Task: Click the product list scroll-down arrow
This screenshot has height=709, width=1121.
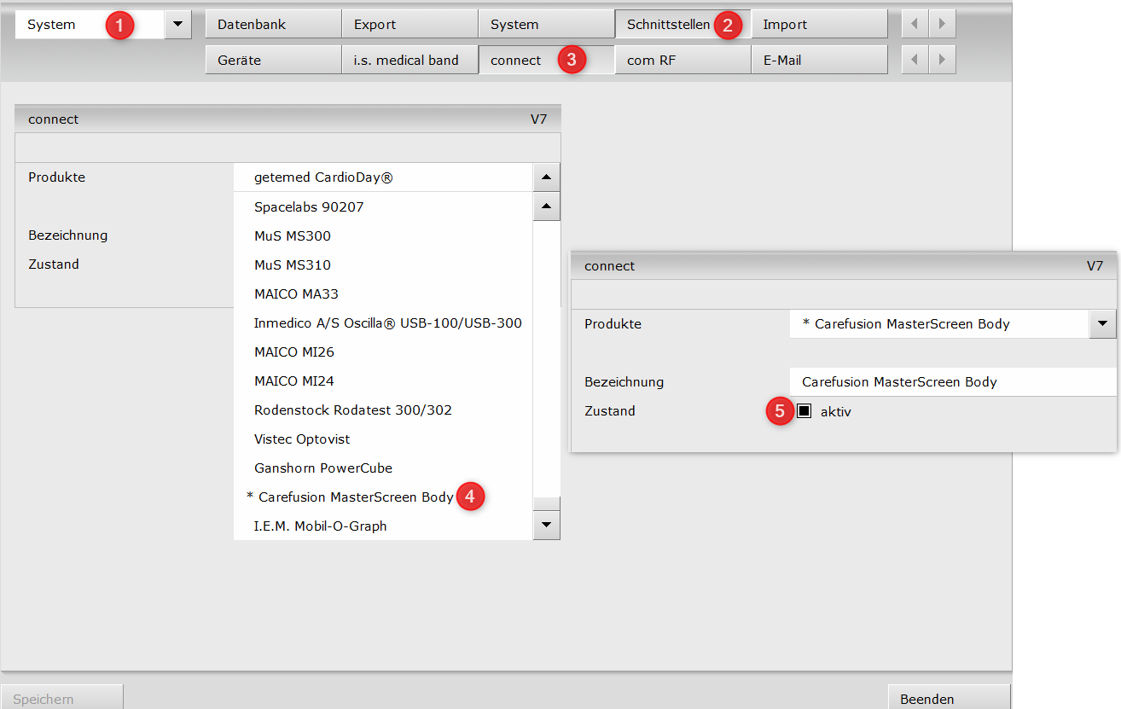Action: click(546, 525)
